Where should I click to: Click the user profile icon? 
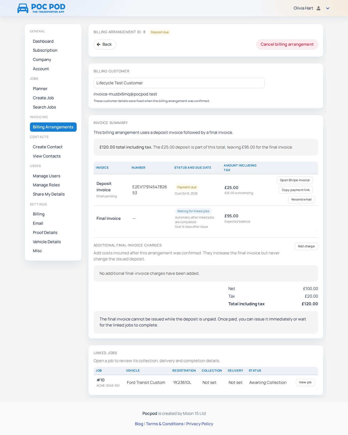pyautogui.click(x=319, y=8)
